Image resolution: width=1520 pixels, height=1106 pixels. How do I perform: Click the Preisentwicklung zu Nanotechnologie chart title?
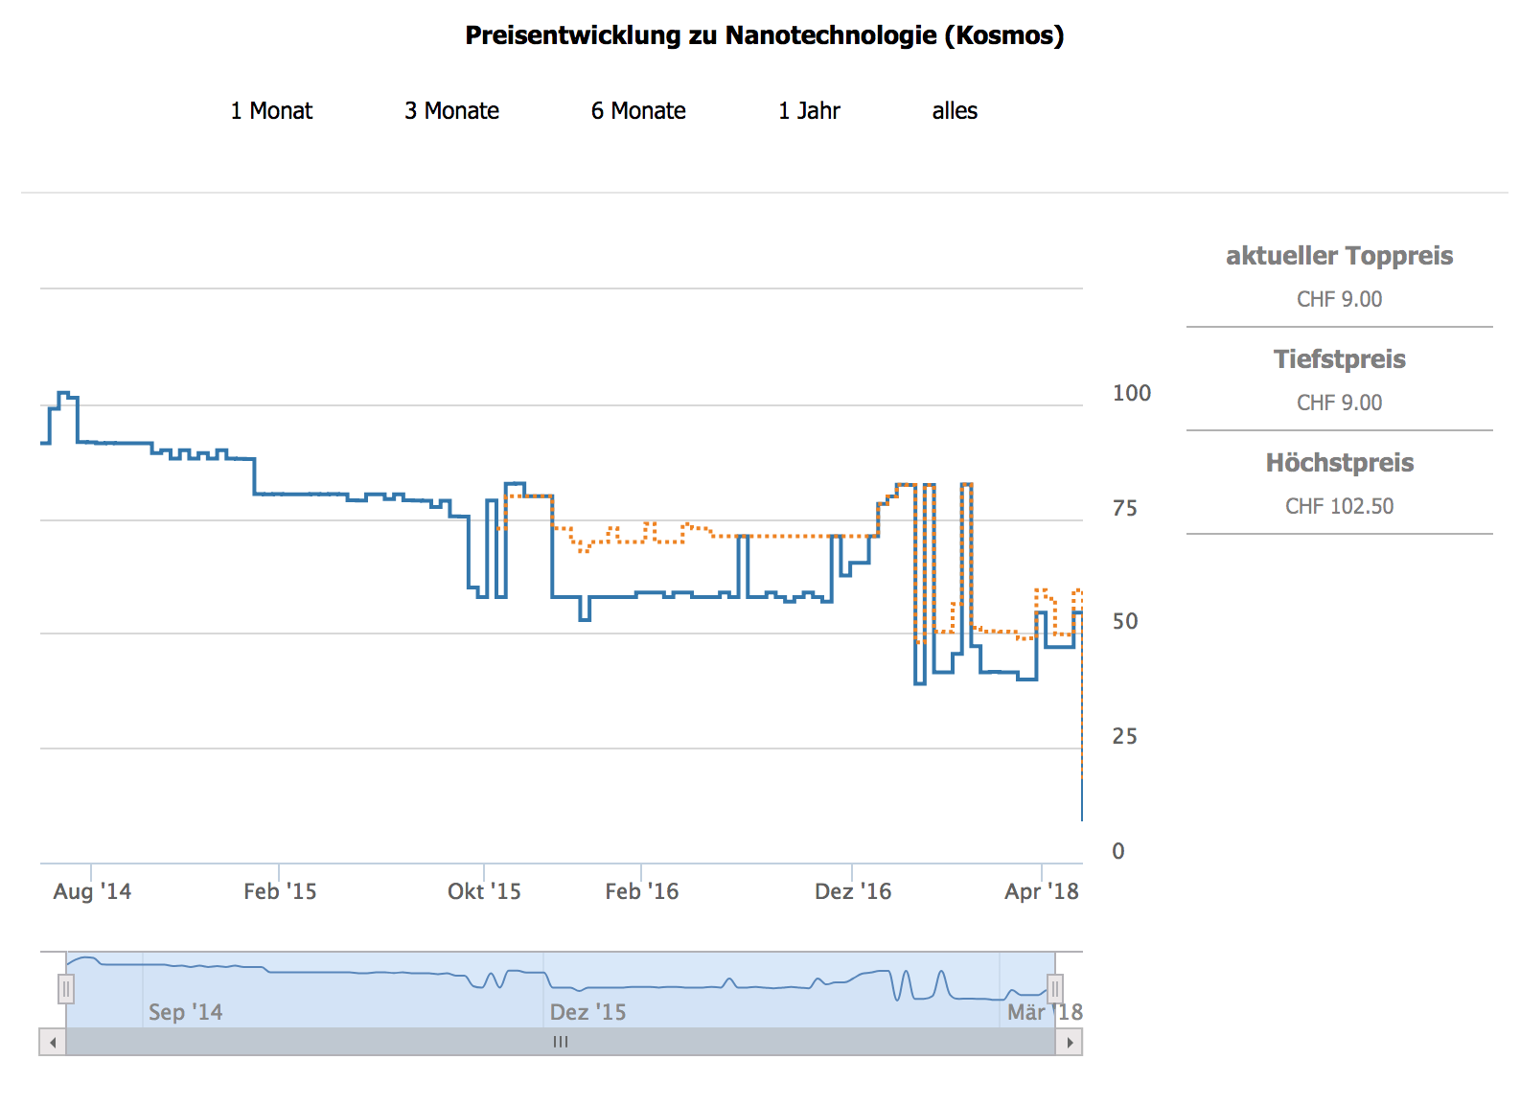point(764,35)
